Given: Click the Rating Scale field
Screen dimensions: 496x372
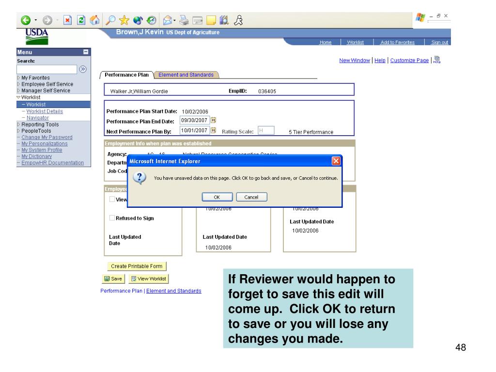Looking at the screenshot, I should click(x=266, y=130).
